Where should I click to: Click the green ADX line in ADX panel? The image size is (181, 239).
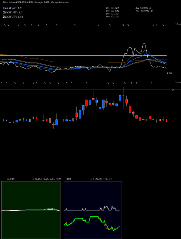click(94, 217)
